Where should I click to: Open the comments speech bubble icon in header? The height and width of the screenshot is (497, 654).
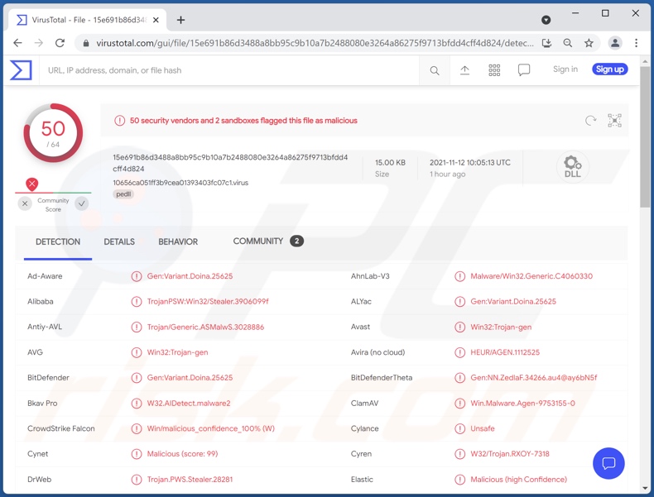pyautogui.click(x=524, y=70)
